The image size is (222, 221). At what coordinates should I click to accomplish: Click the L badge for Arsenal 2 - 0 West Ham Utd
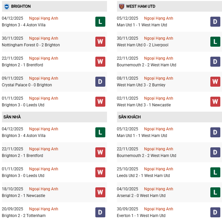[215, 192]
